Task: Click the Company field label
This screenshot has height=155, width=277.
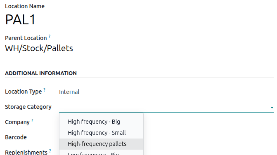Action: [17, 122]
